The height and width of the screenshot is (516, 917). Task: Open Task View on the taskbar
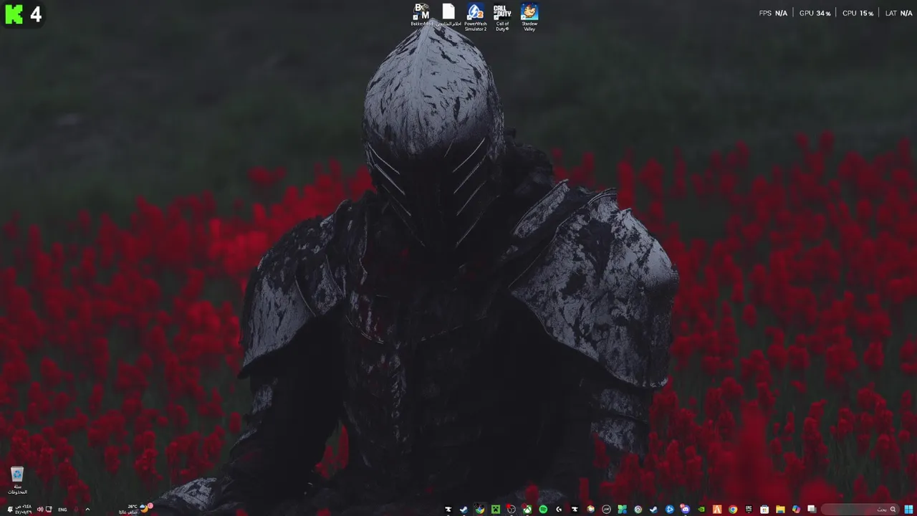(x=812, y=510)
